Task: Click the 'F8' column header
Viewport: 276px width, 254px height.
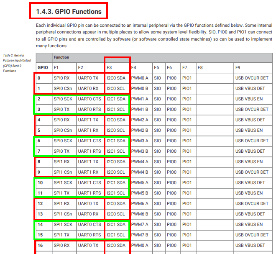Action: (x=200, y=68)
